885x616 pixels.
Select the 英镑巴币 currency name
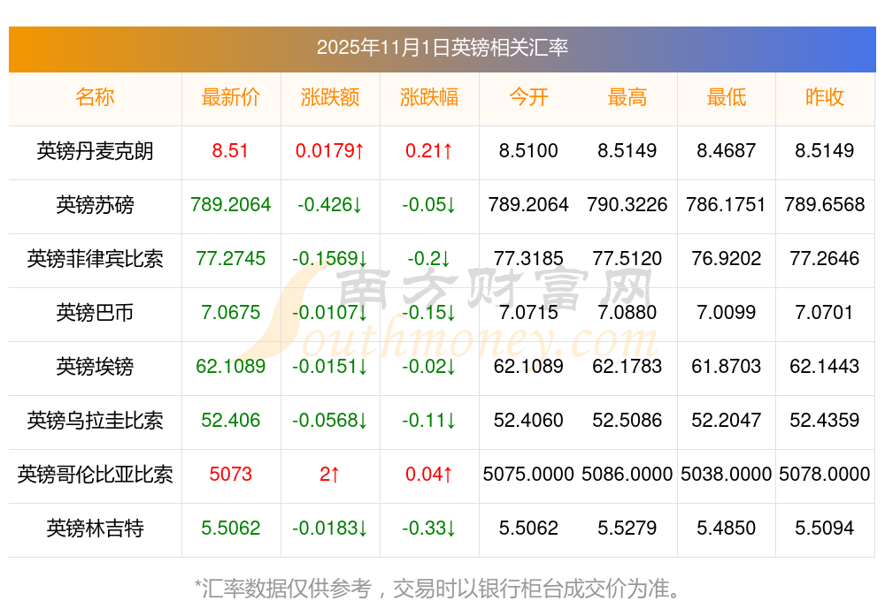(x=95, y=313)
